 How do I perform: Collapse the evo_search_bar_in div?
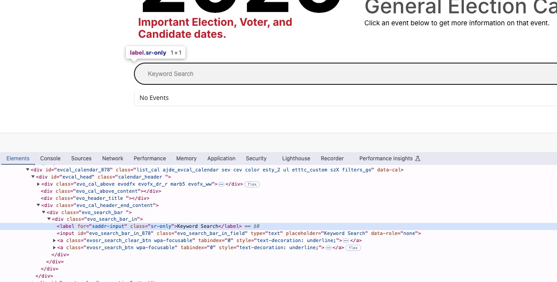pyautogui.click(x=49, y=219)
